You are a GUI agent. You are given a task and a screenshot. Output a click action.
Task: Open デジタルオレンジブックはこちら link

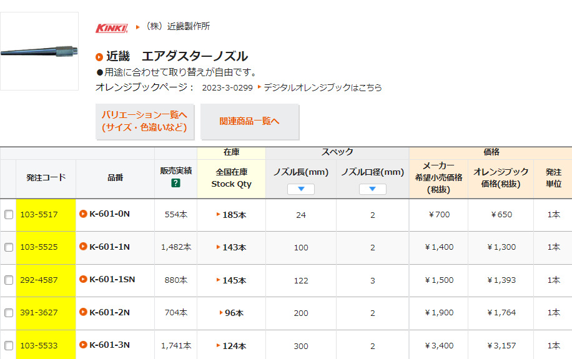(323, 87)
